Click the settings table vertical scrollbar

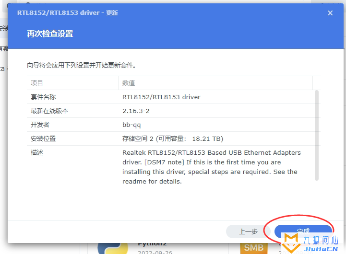[x=317, y=135]
